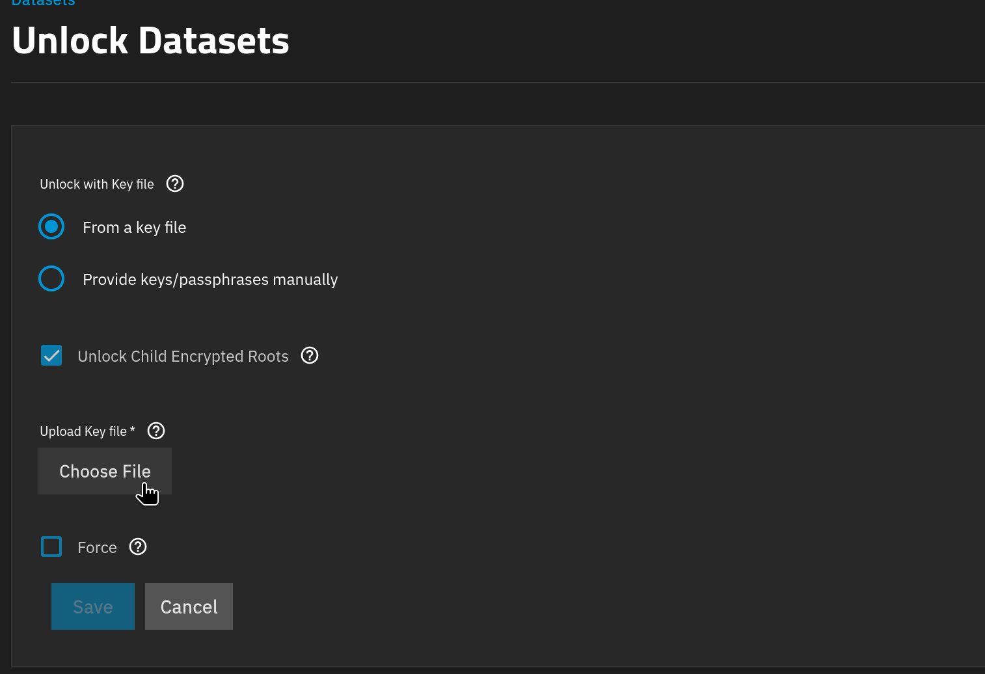The width and height of the screenshot is (985, 674).
Task: Open help for Unlock with Key file
Action: point(175,184)
